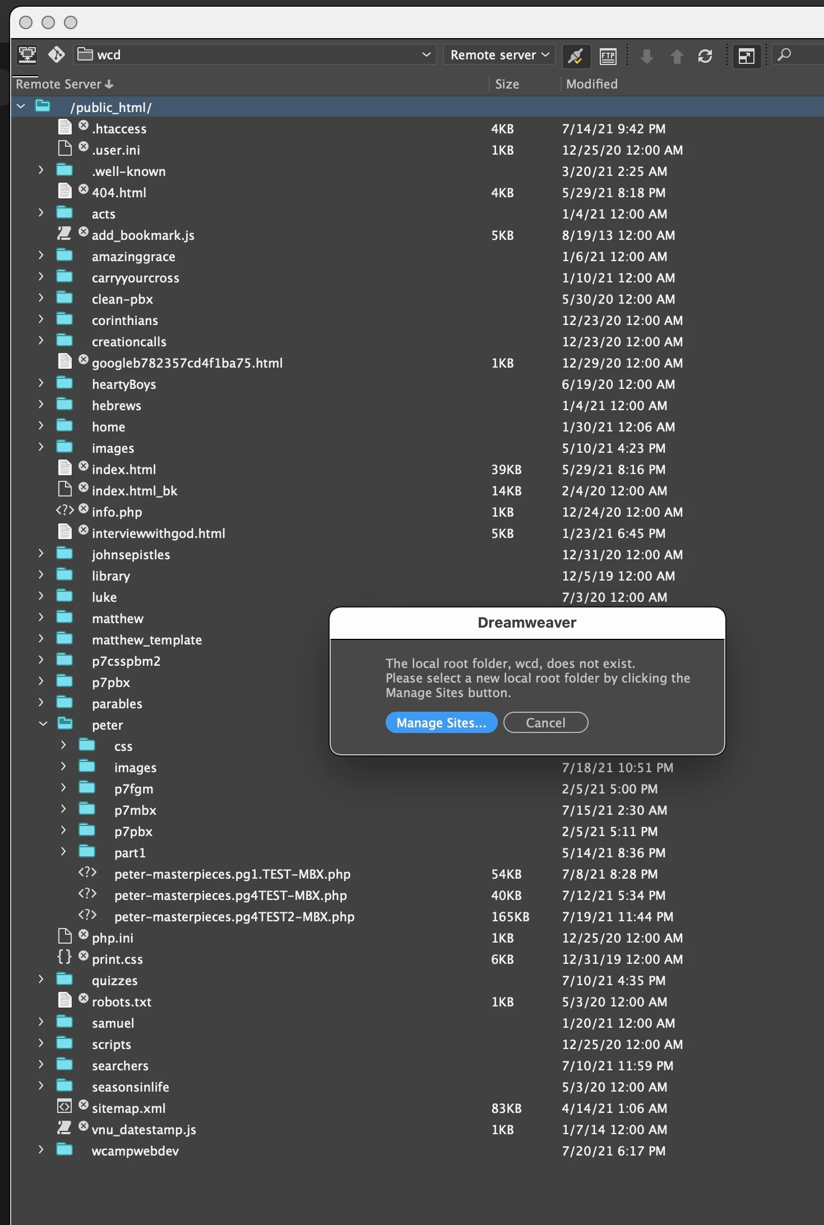Select the searchers folder row

[417, 1066]
